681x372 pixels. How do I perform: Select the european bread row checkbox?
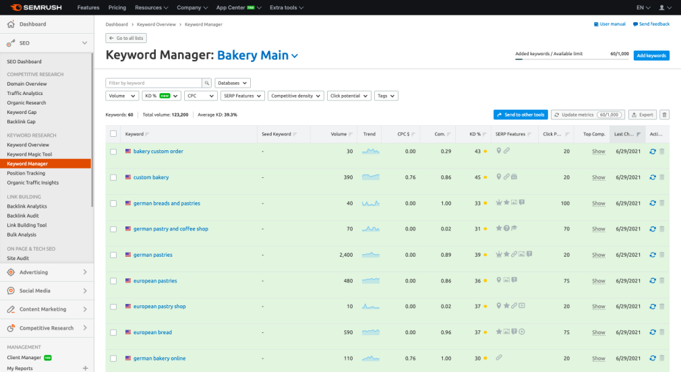113,332
